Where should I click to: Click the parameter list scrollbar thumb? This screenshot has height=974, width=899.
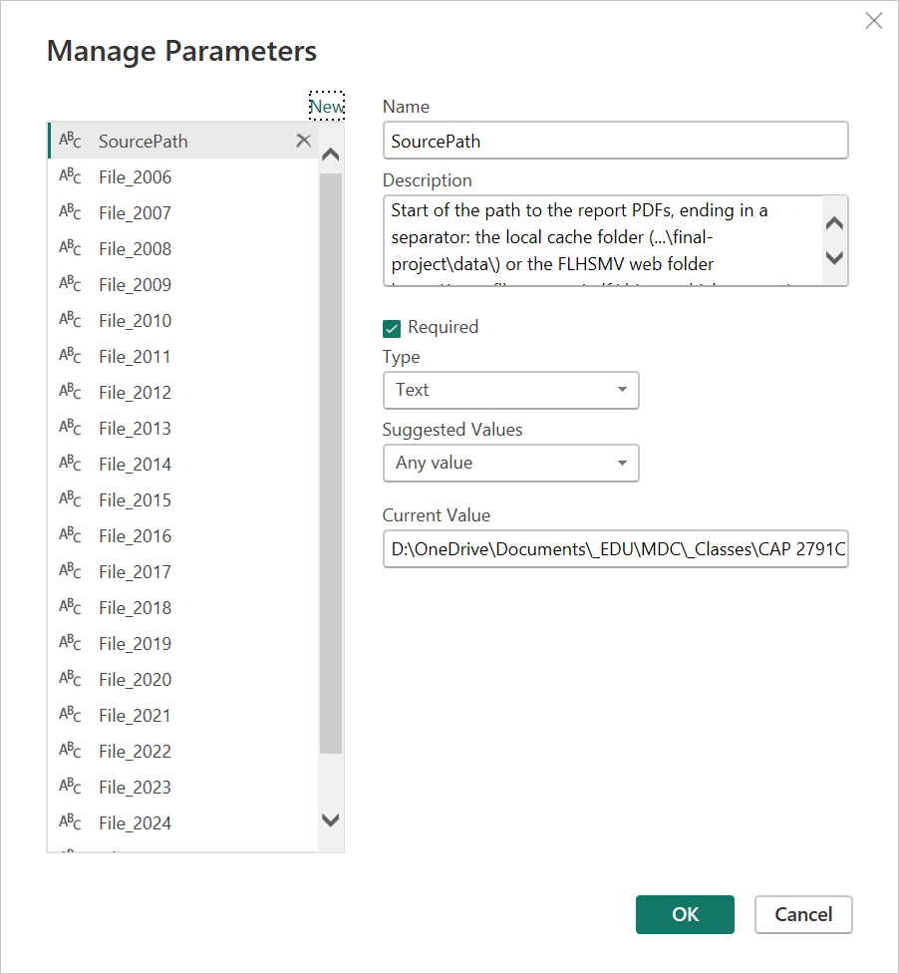pyautogui.click(x=331, y=464)
